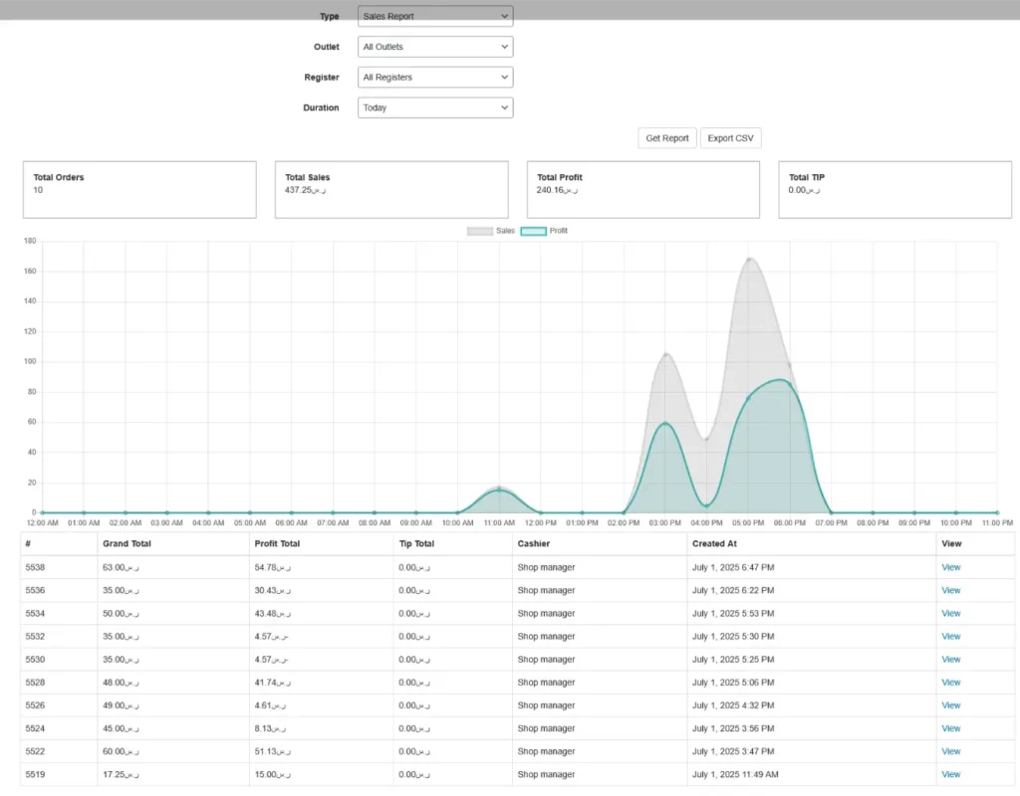Toggle the Sales legend swatch in chart

(x=480, y=231)
